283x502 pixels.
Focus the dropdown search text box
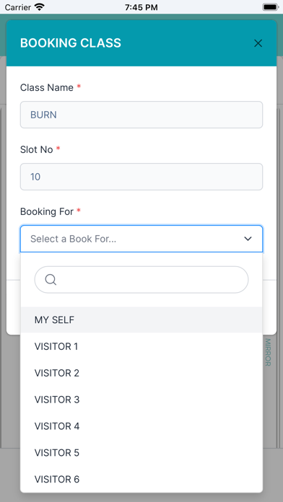(141, 280)
